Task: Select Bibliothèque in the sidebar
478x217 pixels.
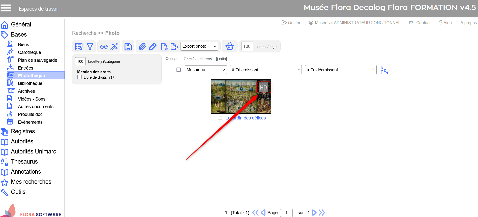Action: pyautogui.click(x=30, y=83)
